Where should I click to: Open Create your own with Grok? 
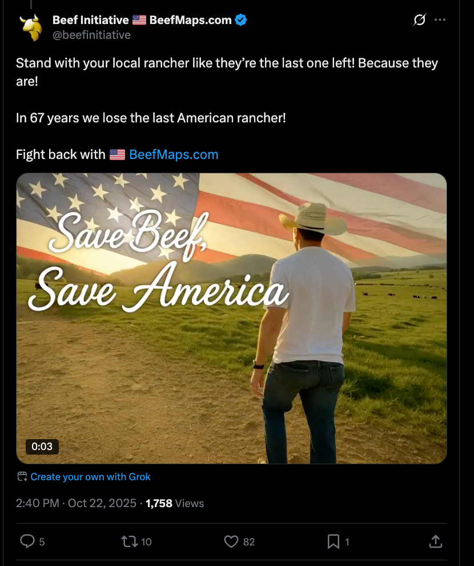click(90, 477)
